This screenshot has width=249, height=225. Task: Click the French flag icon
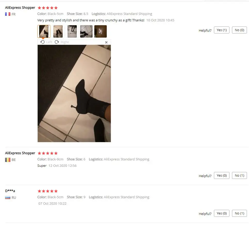click(8, 14)
